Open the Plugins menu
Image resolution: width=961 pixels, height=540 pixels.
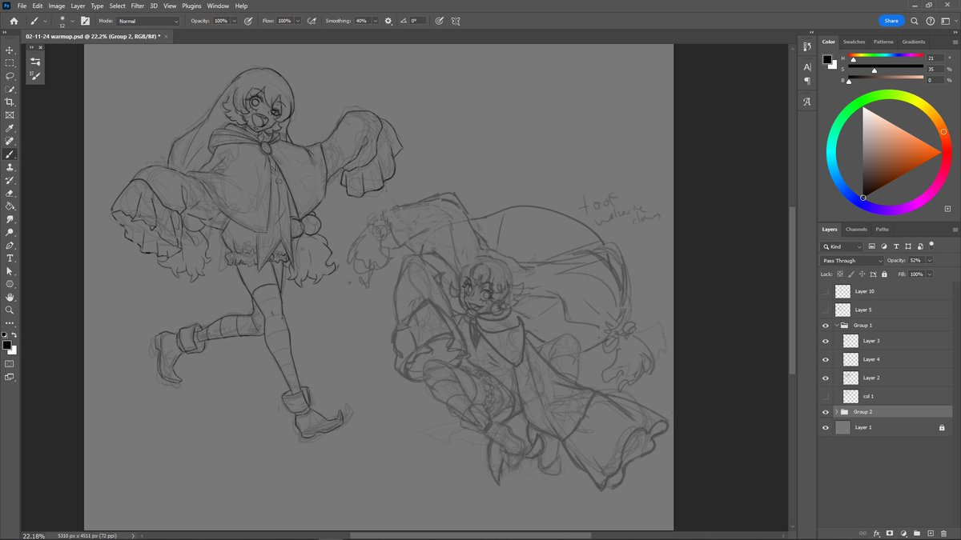[191, 6]
